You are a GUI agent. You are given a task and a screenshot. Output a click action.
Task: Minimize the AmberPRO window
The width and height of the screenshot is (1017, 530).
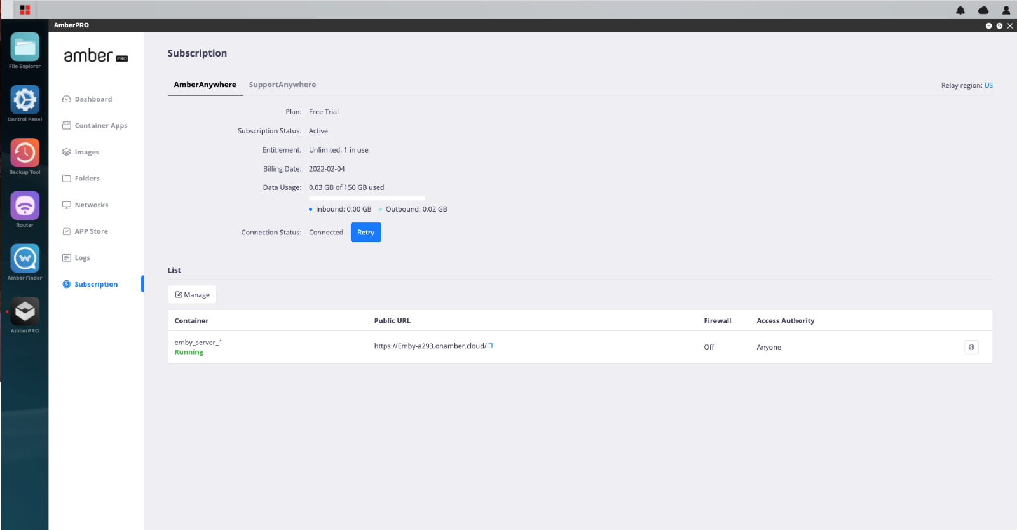coord(988,26)
